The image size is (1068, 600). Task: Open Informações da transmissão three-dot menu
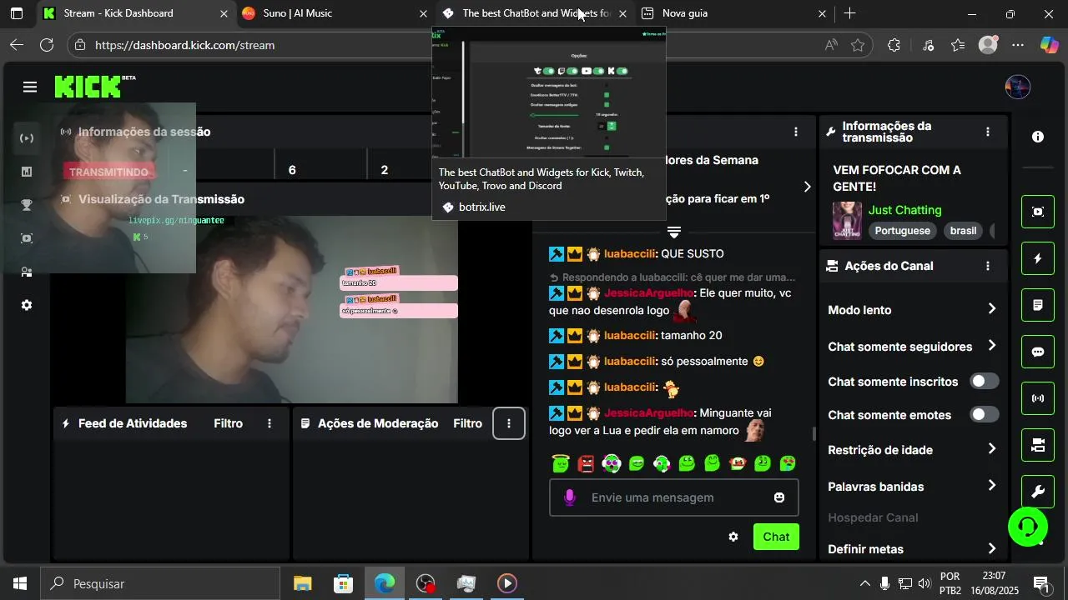(x=988, y=132)
